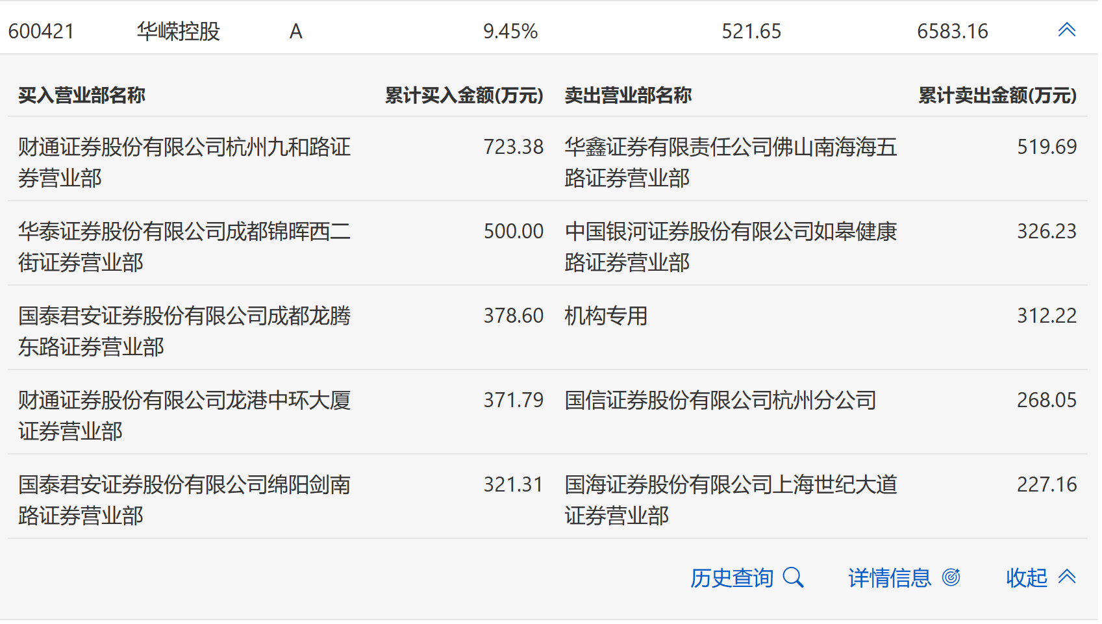Click sell amount 312.22
The image size is (1102, 624).
click(1047, 316)
